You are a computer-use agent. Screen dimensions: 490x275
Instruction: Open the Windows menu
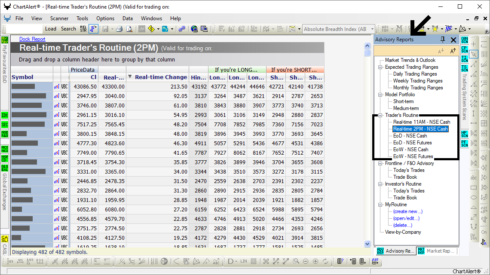pos(152,18)
